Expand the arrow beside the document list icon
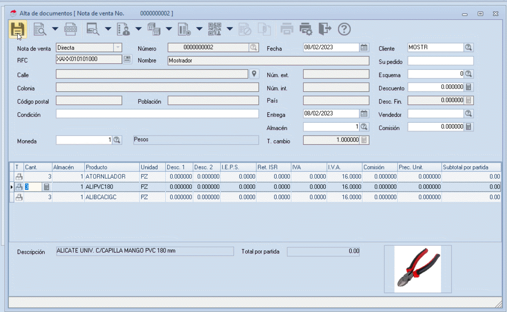 click(199, 29)
